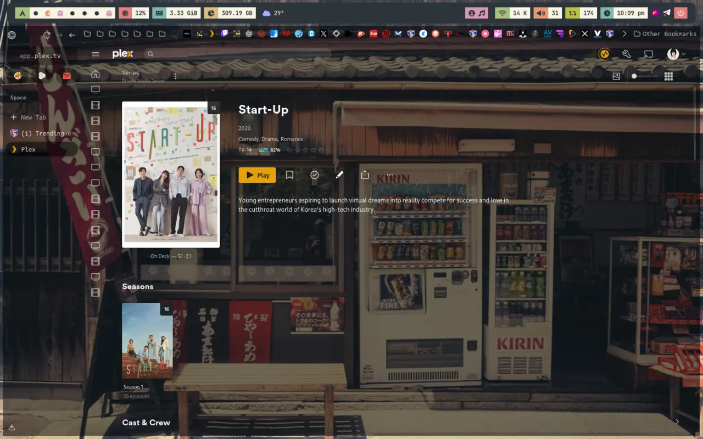Share Start-Up using the share icon
This screenshot has width=703, height=439.
click(x=365, y=175)
